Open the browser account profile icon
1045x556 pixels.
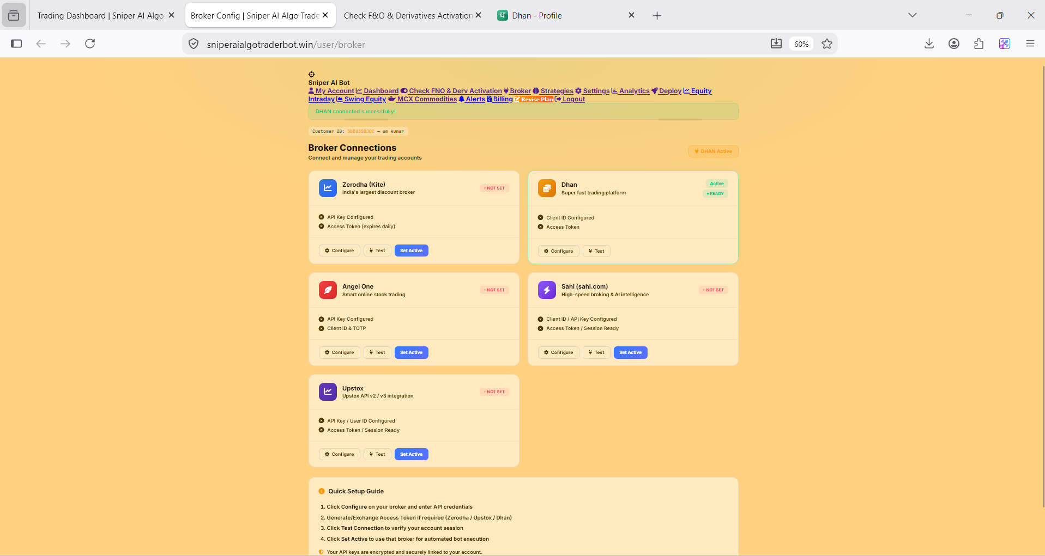(954, 44)
